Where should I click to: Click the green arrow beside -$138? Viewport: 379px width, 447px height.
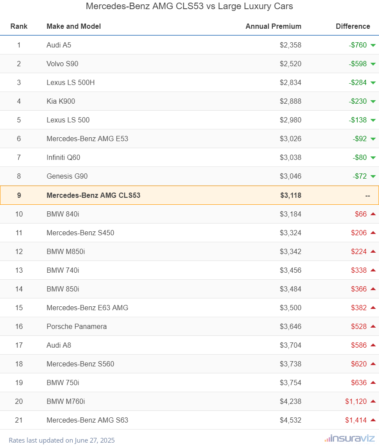(x=373, y=120)
